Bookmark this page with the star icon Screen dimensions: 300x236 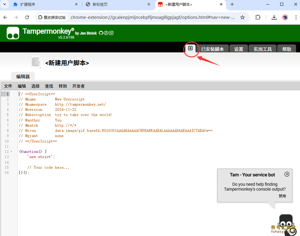pyautogui.click(x=242, y=17)
